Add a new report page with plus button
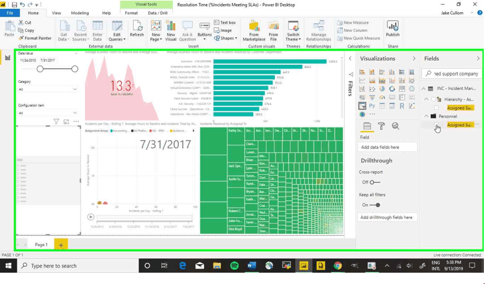The image size is (485, 284). [x=61, y=245]
